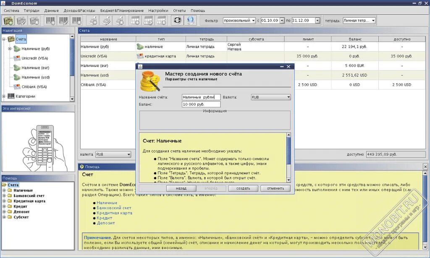430x258 pixels.
Task: Select the Unicredit (VISA) table row name
Action: 94,56
